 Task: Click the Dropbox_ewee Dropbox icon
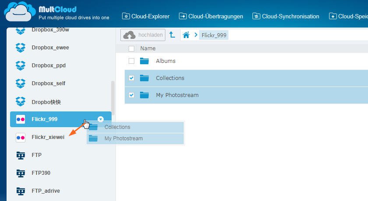click(x=21, y=48)
